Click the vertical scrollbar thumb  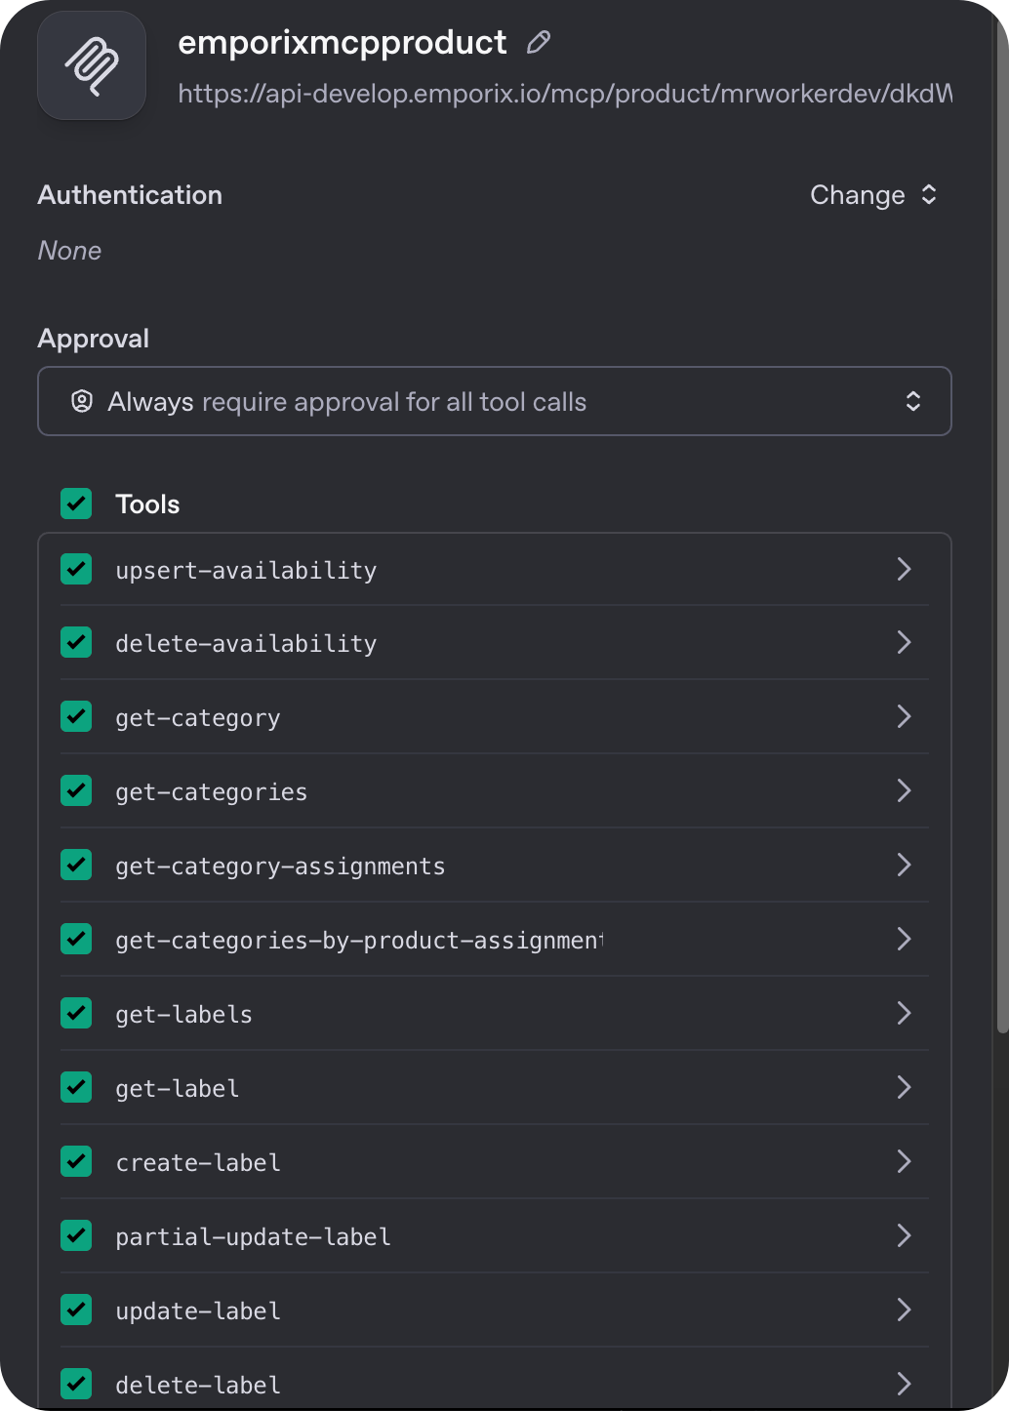[x=1001, y=522]
